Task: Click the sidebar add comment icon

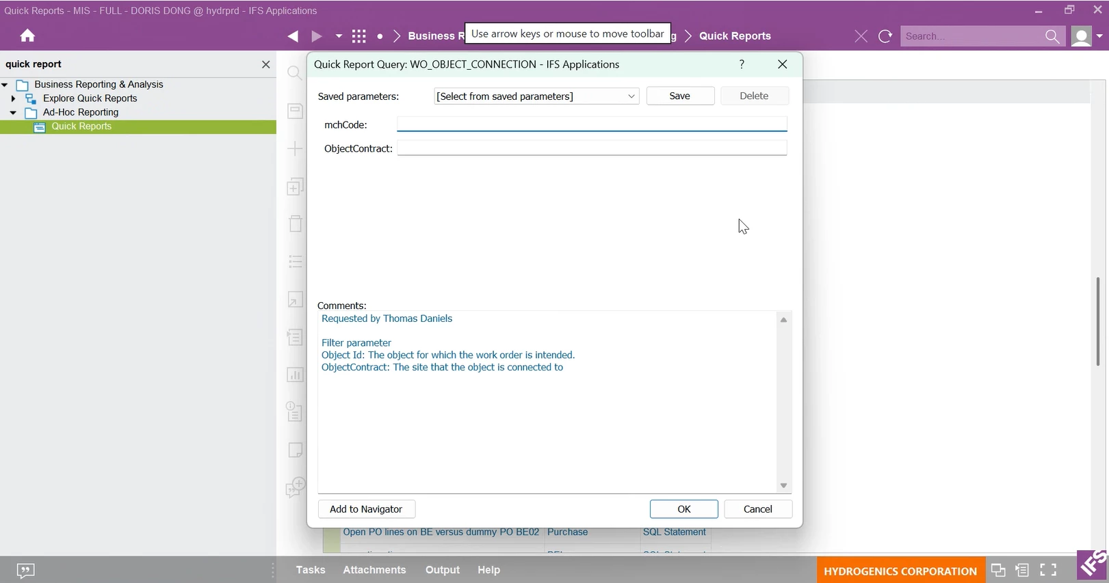Action: tap(295, 487)
